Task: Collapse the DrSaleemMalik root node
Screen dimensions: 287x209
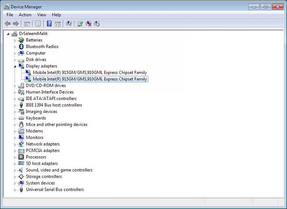Action: click(x=8, y=34)
